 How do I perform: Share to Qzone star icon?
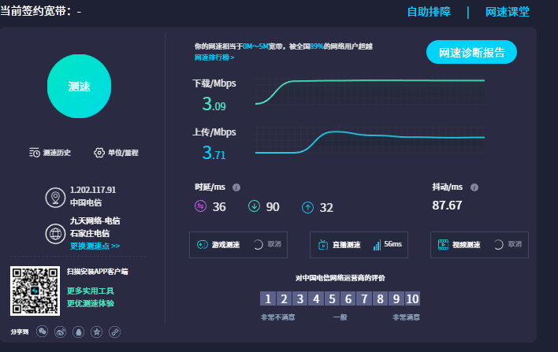coord(97,332)
